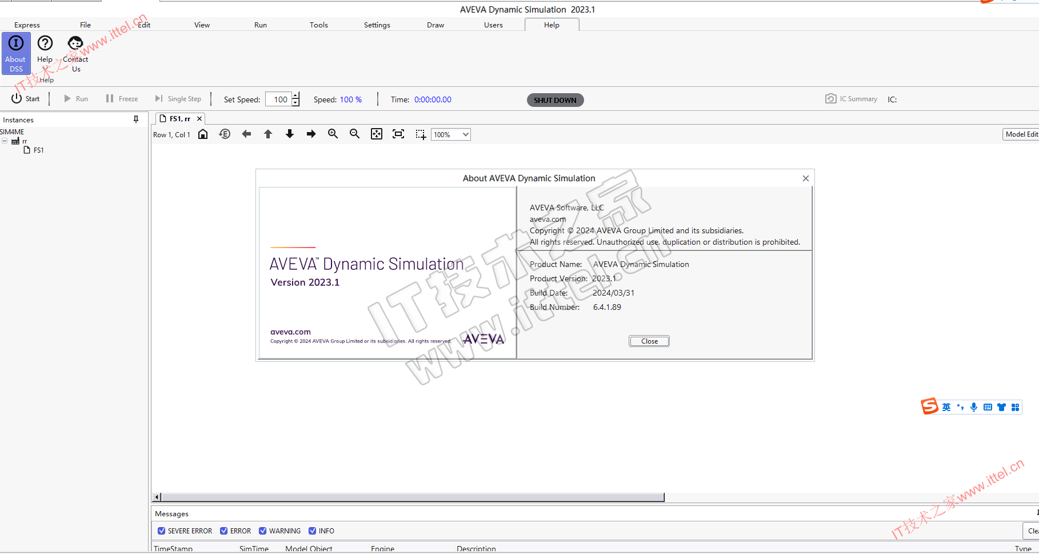Image resolution: width=1039 pixels, height=554 pixels.
Task: Toggle the INFO filter checkbox
Action: click(312, 531)
